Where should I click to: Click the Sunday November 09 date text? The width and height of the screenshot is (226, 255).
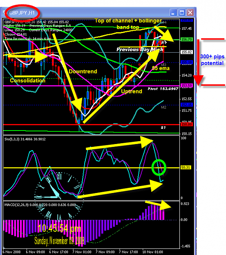tap(59, 241)
